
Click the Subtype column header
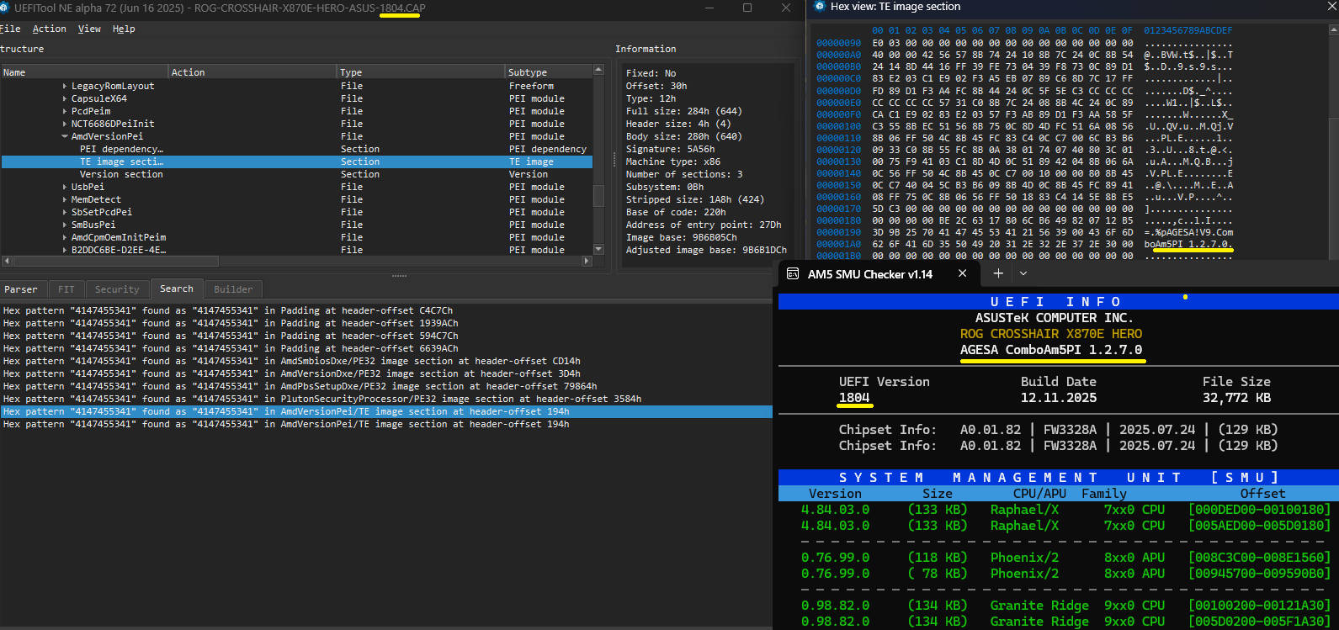coord(528,72)
